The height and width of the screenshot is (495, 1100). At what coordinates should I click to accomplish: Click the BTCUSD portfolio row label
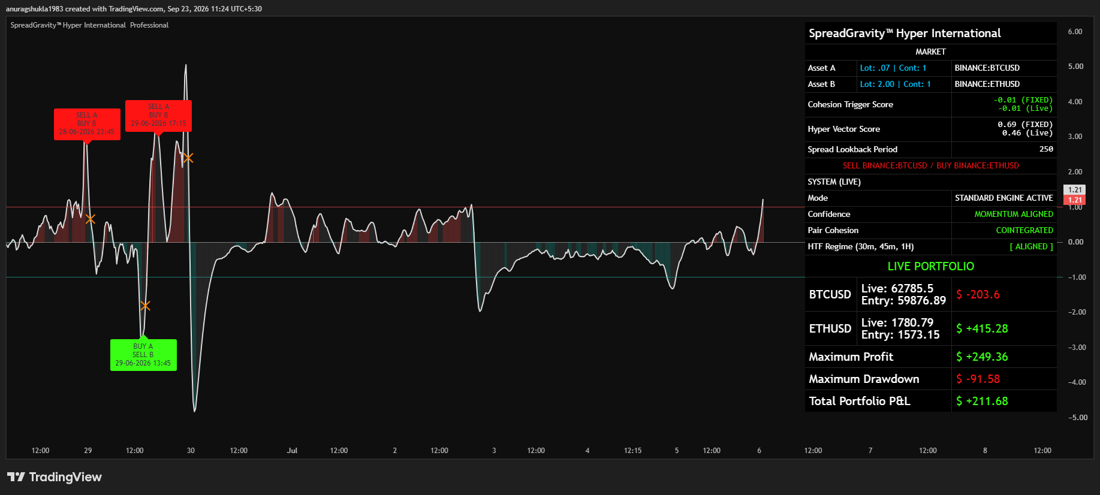click(x=830, y=295)
